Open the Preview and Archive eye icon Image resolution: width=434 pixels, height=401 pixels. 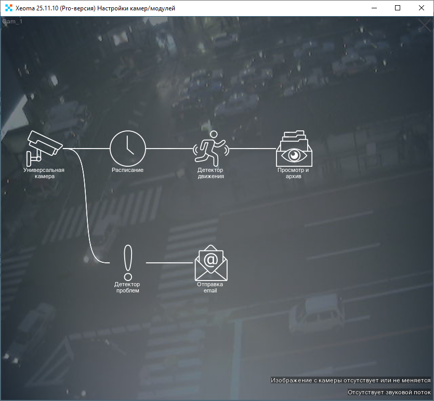[x=294, y=148]
